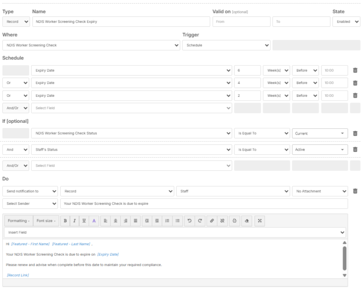362x288 pixels.
Task: Click the redo icon in editor toolbar
Action: tap(200, 220)
